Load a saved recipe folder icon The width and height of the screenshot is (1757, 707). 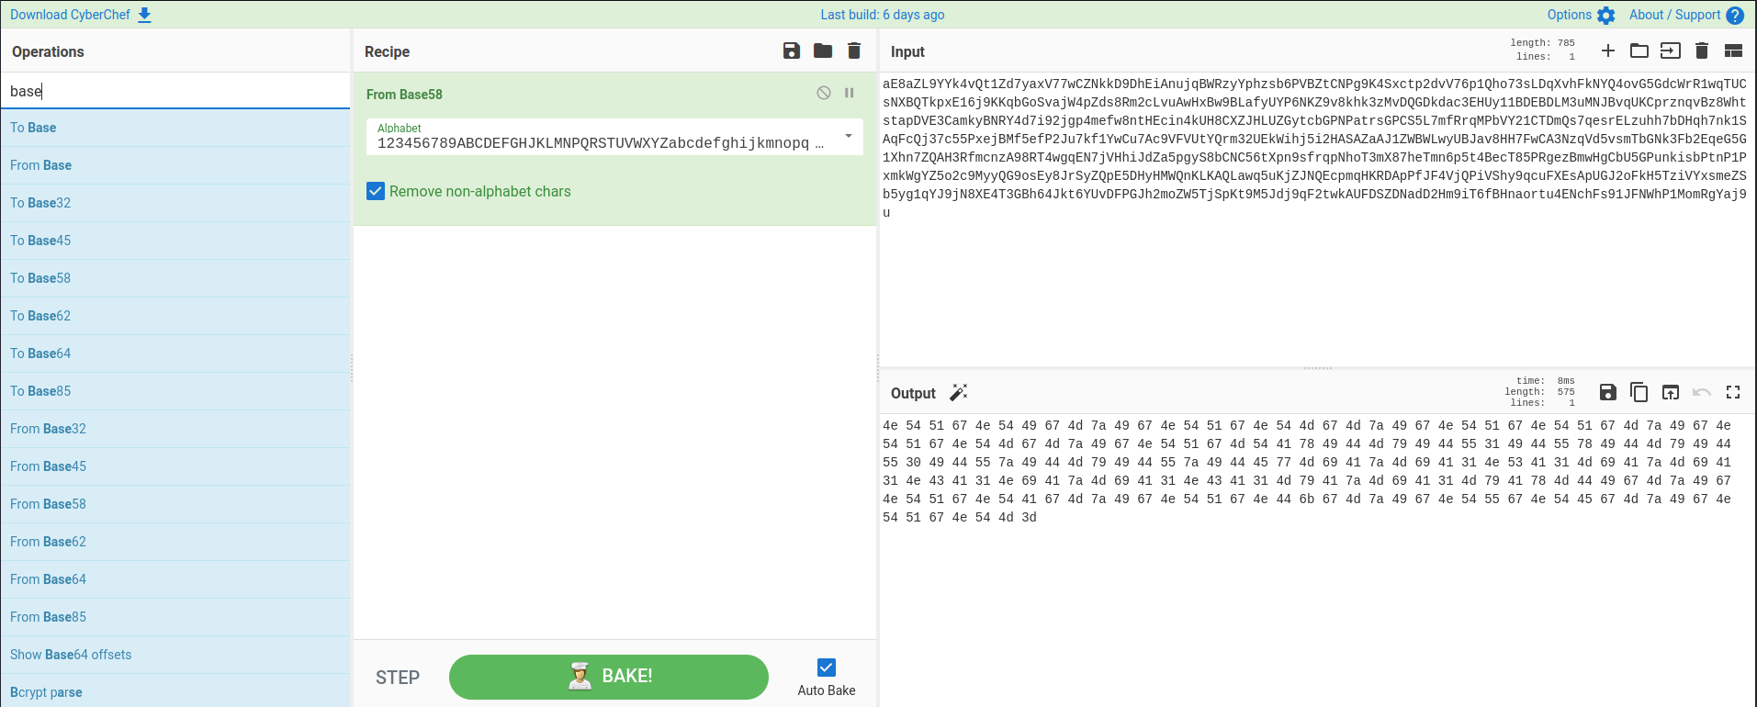click(x=823, y=50)
